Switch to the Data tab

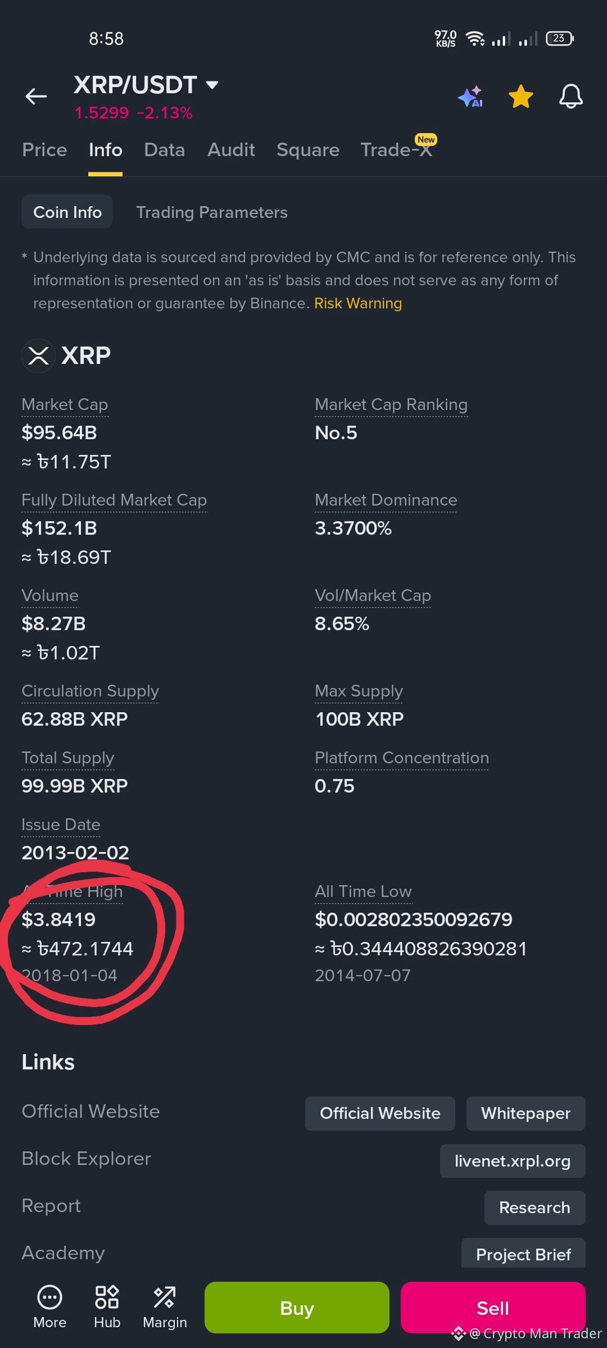pyautogui.click(x=164, y=150)
